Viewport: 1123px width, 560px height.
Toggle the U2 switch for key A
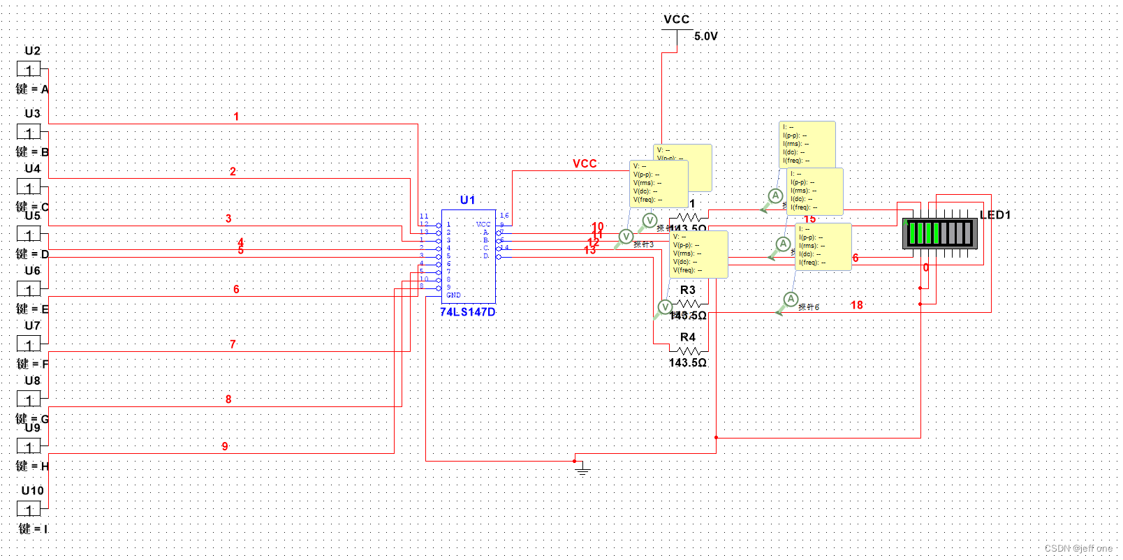point(29,69)
